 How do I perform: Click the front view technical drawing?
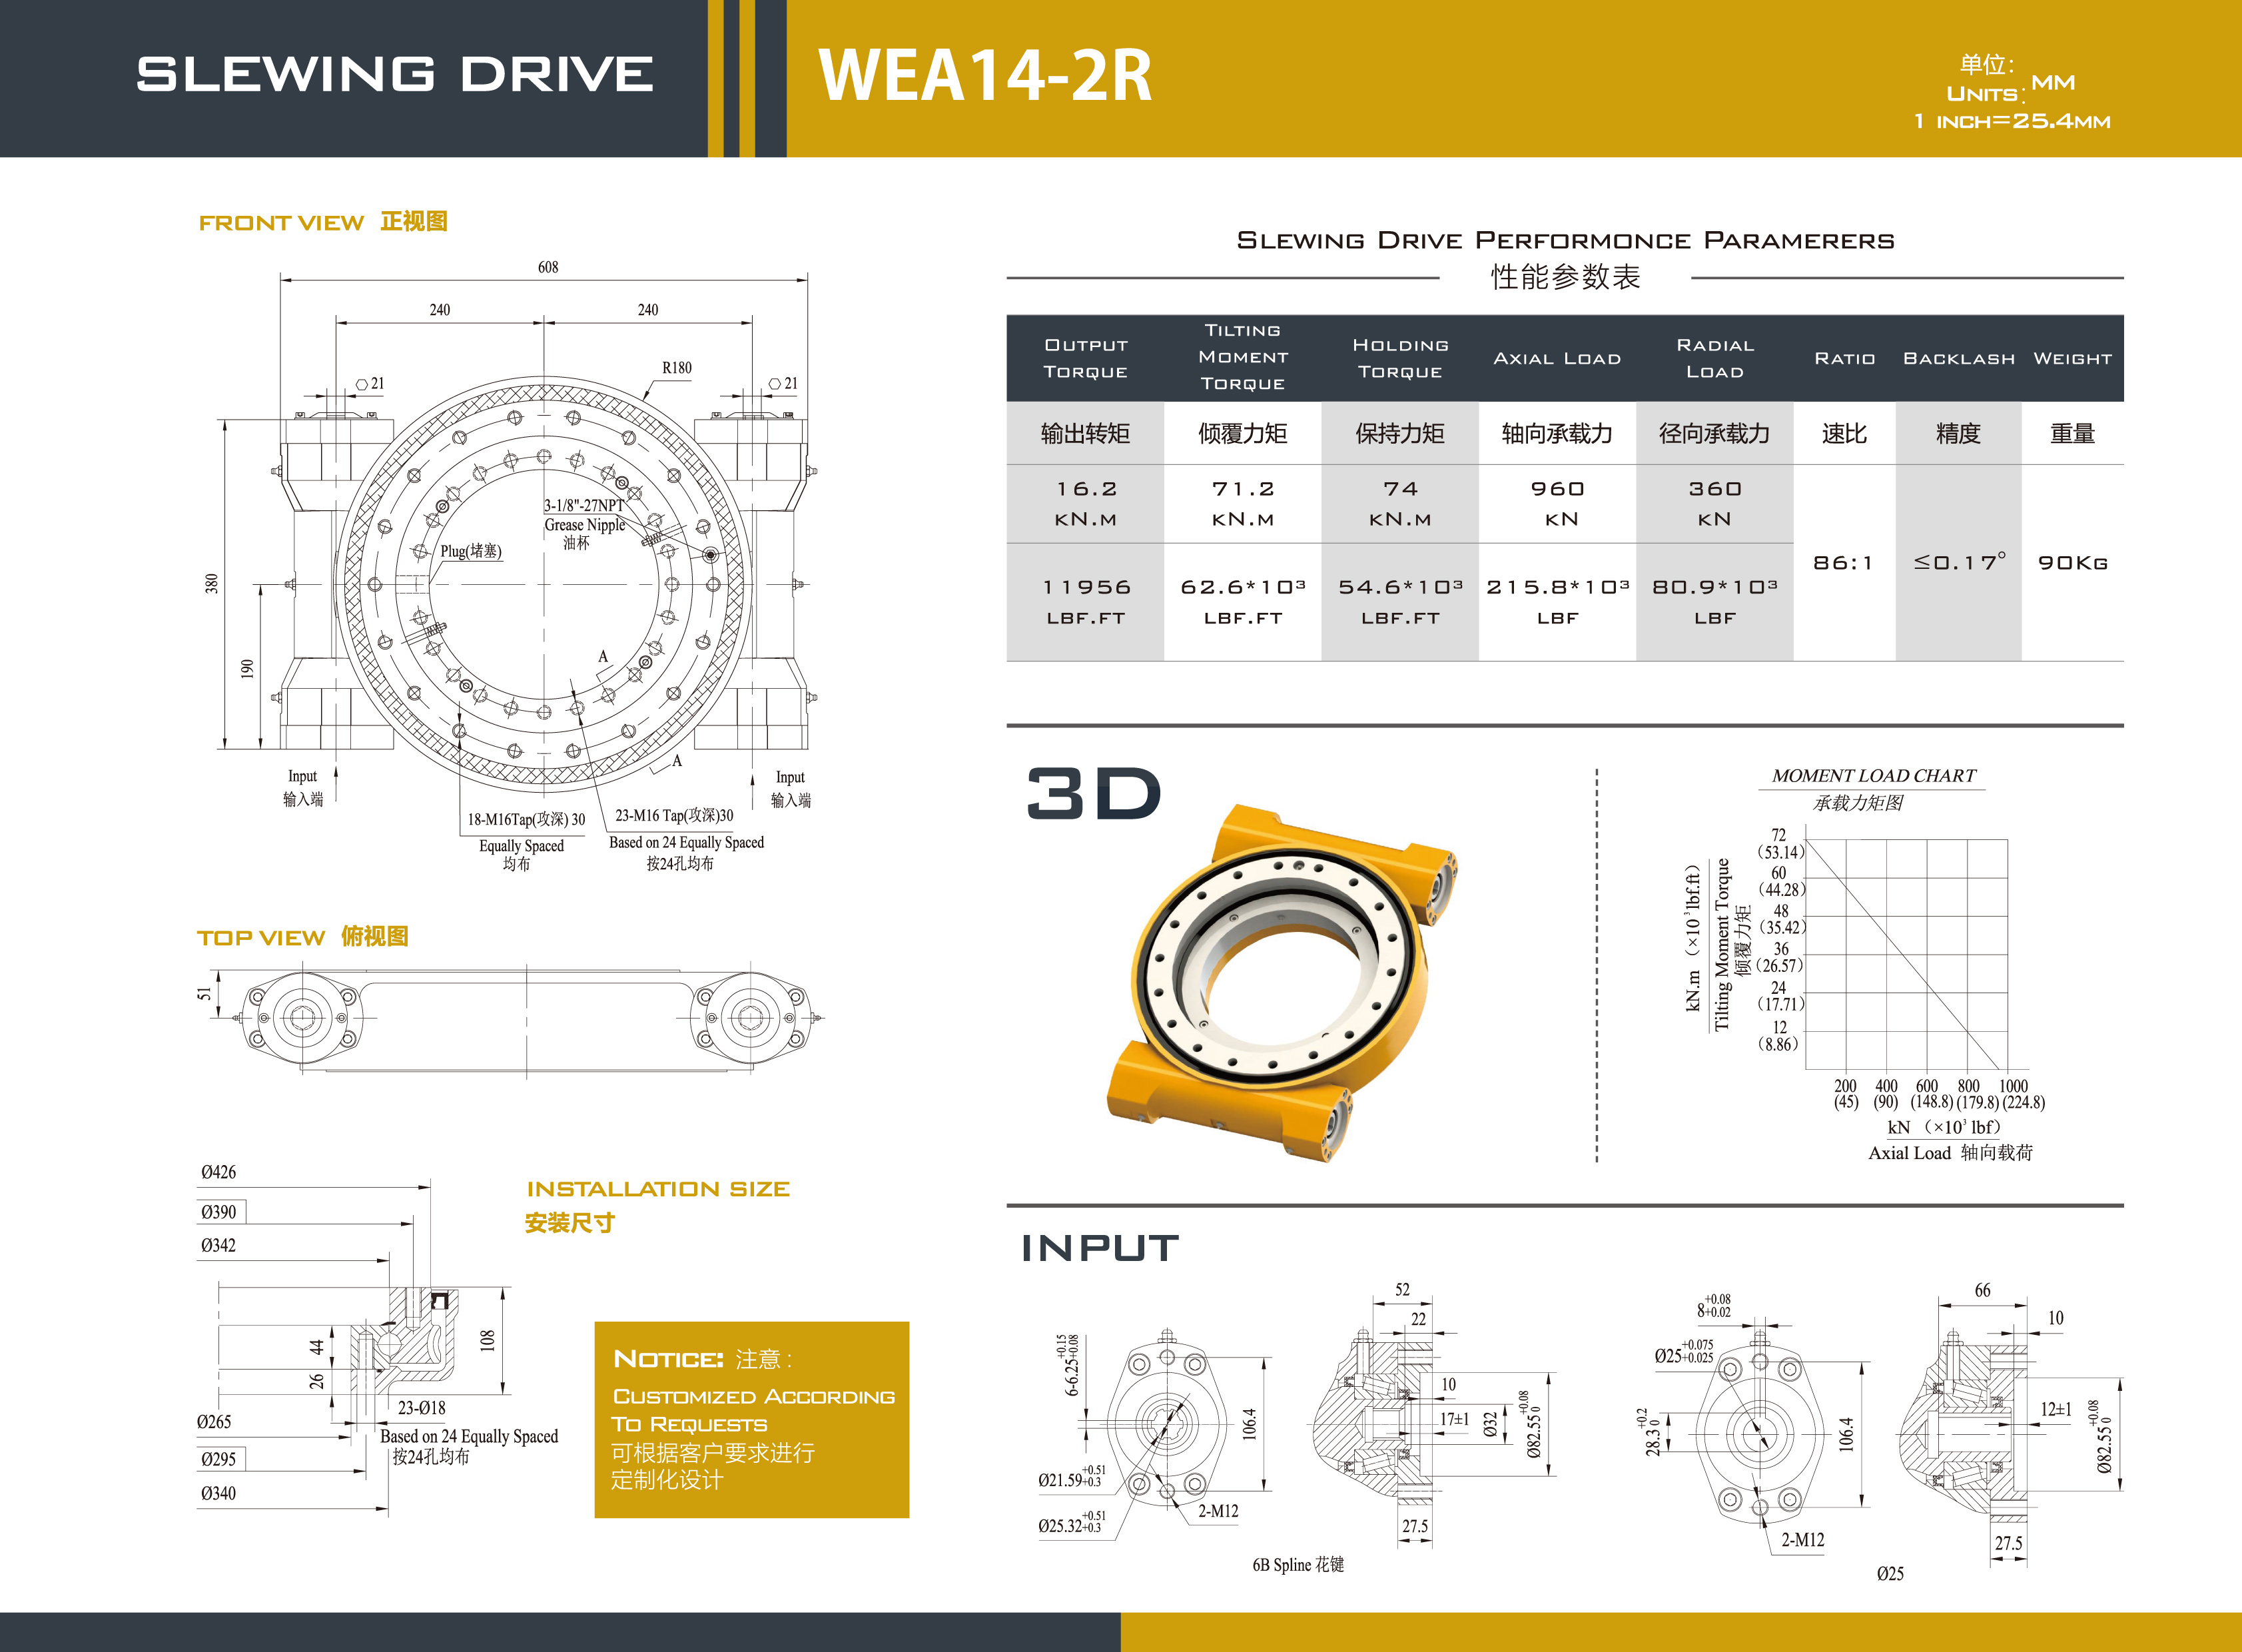tap(544, 584)
